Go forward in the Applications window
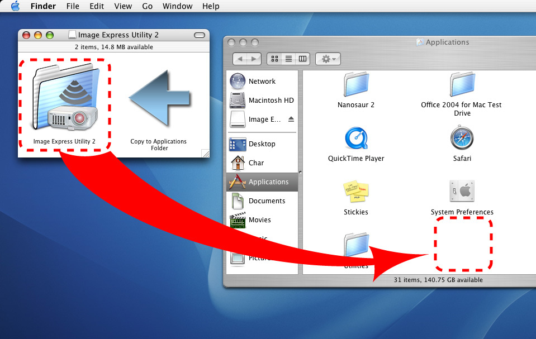 pyautogui.click(x=254, y=59)
